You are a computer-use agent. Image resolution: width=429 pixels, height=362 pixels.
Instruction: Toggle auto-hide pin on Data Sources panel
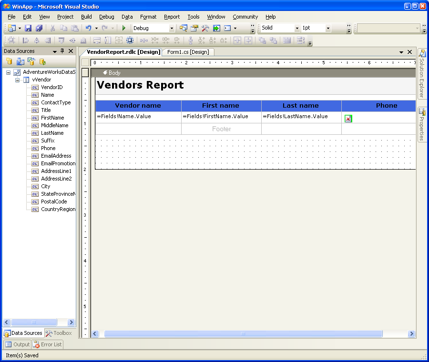click(x=62, y=51)
